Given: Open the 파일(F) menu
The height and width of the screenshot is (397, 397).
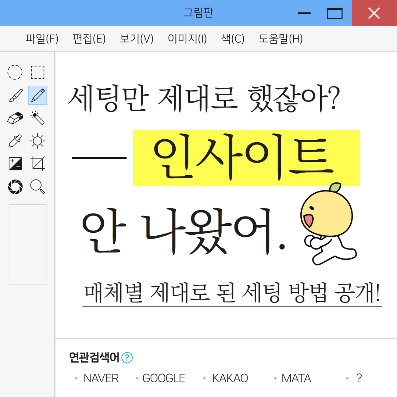Looking at the screenshot, I should coord(42,39).
